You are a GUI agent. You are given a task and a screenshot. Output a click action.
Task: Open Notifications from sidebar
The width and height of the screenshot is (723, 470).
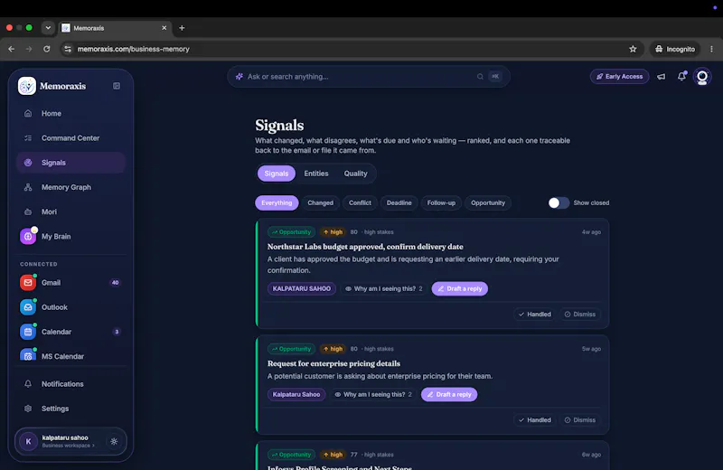[x=70, y=384]
